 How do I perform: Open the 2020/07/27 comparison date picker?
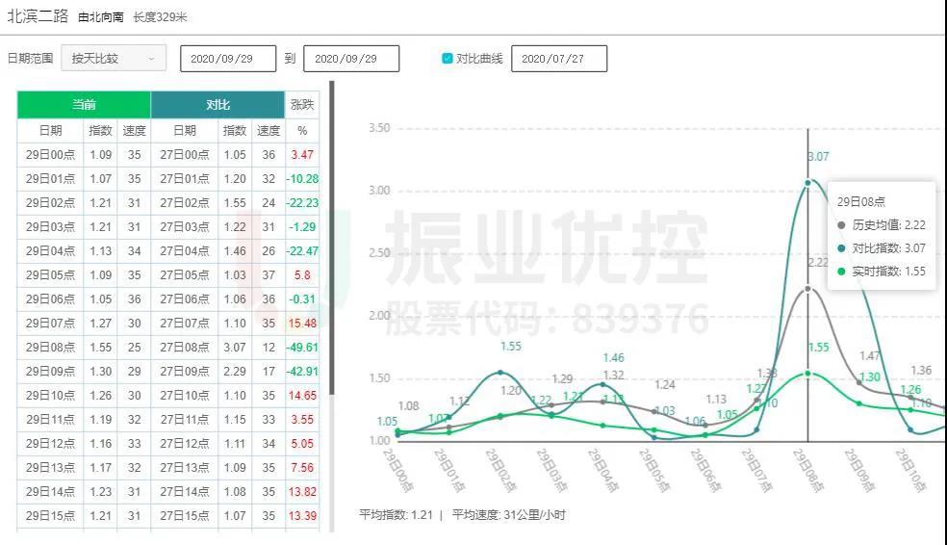pos(559,59)
